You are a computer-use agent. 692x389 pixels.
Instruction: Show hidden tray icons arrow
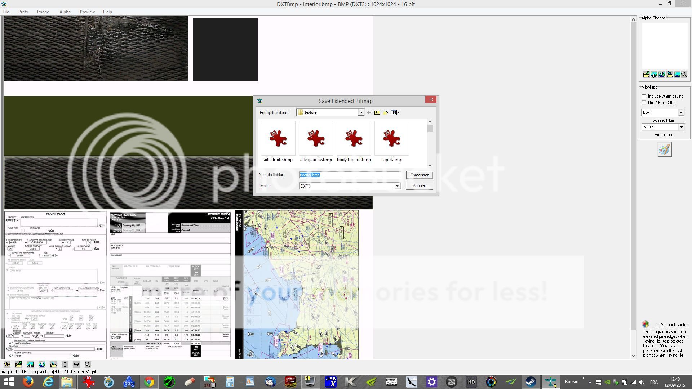click(x=590, y=382)
